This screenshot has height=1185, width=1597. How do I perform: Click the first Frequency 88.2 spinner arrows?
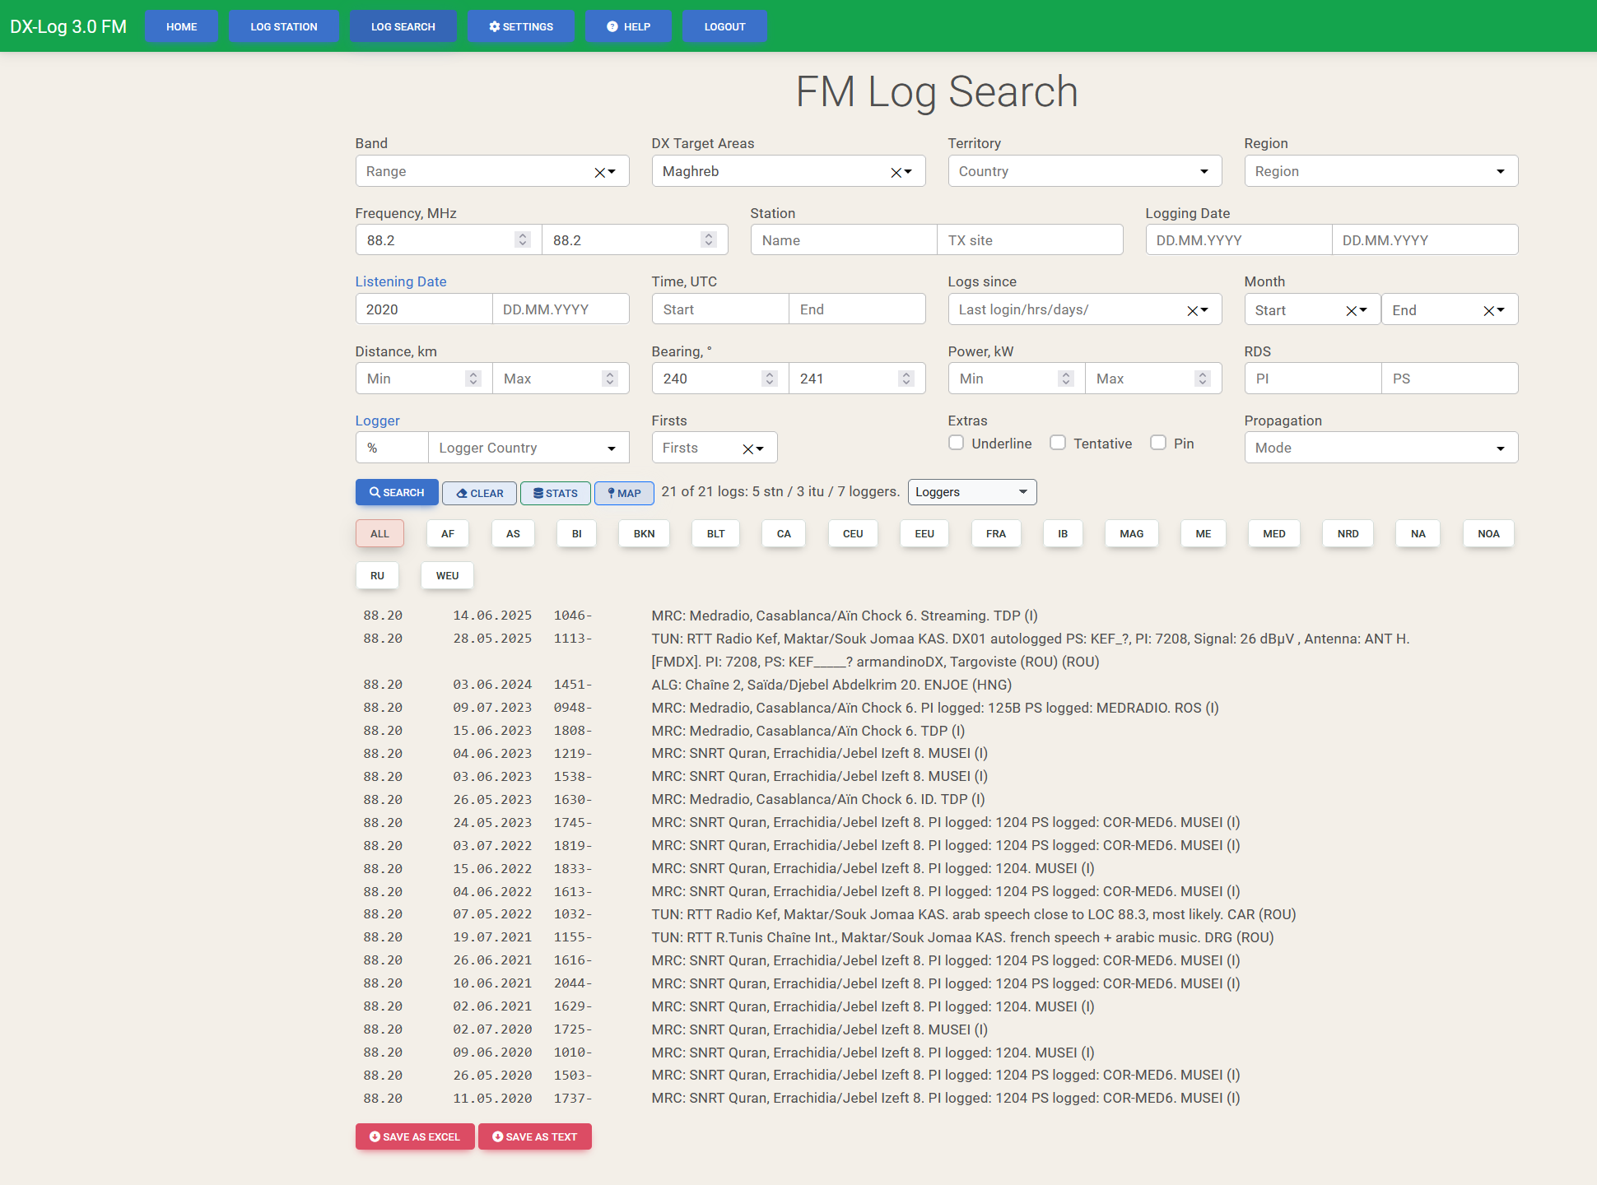(x=522, y=239)
